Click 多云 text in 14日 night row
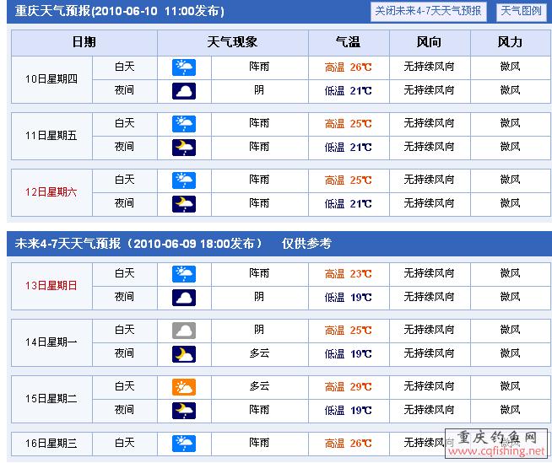Viewport: 552px width, 463px height. click(x=259, y=353)
